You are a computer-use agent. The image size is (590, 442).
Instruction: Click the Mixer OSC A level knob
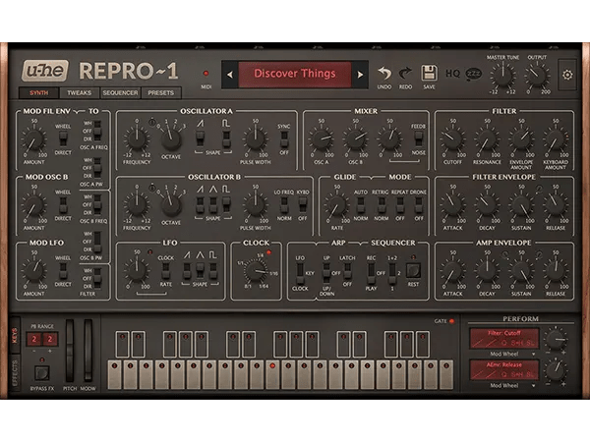point(321,139)
